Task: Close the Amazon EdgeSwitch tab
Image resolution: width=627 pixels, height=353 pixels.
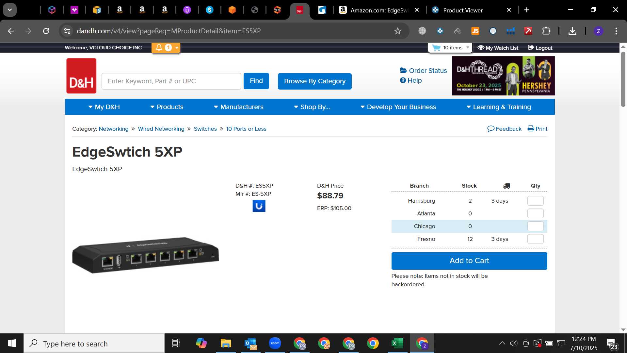Action: pyautogui.click(x=417, y=10)
